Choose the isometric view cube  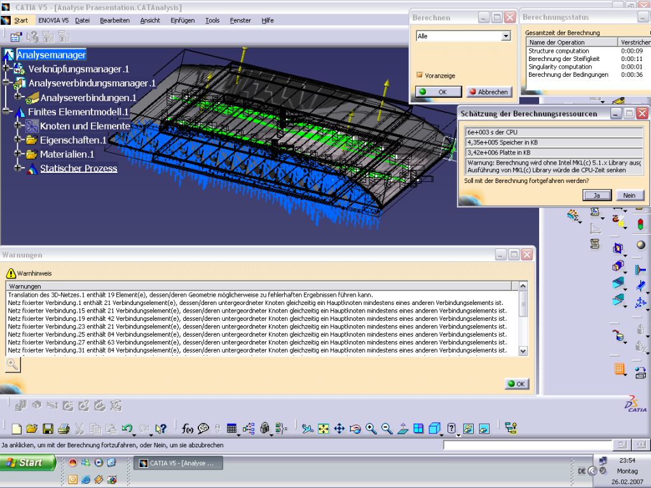434,429
